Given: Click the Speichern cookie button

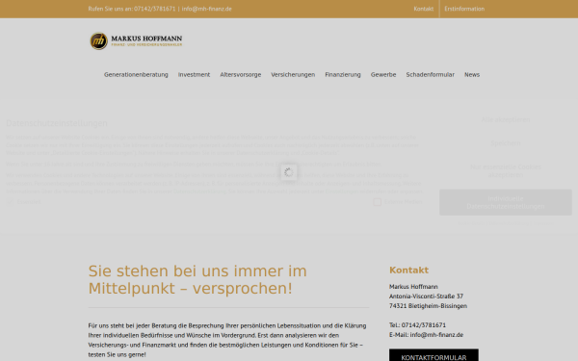Looking at the screenshot, I should (506, 143).
